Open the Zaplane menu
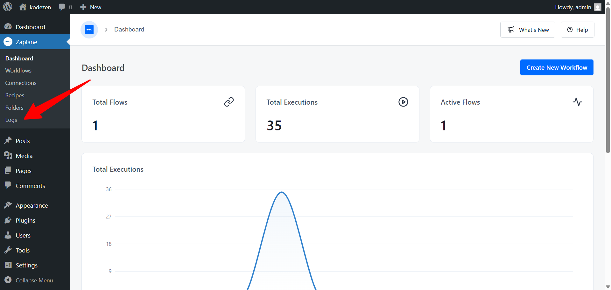 click(35, 42)
